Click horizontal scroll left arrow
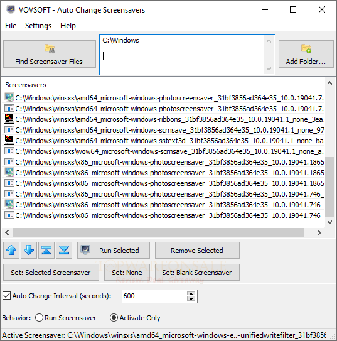Screen dimensions: 337x341 pyautogui.click(x=7, y=233)
